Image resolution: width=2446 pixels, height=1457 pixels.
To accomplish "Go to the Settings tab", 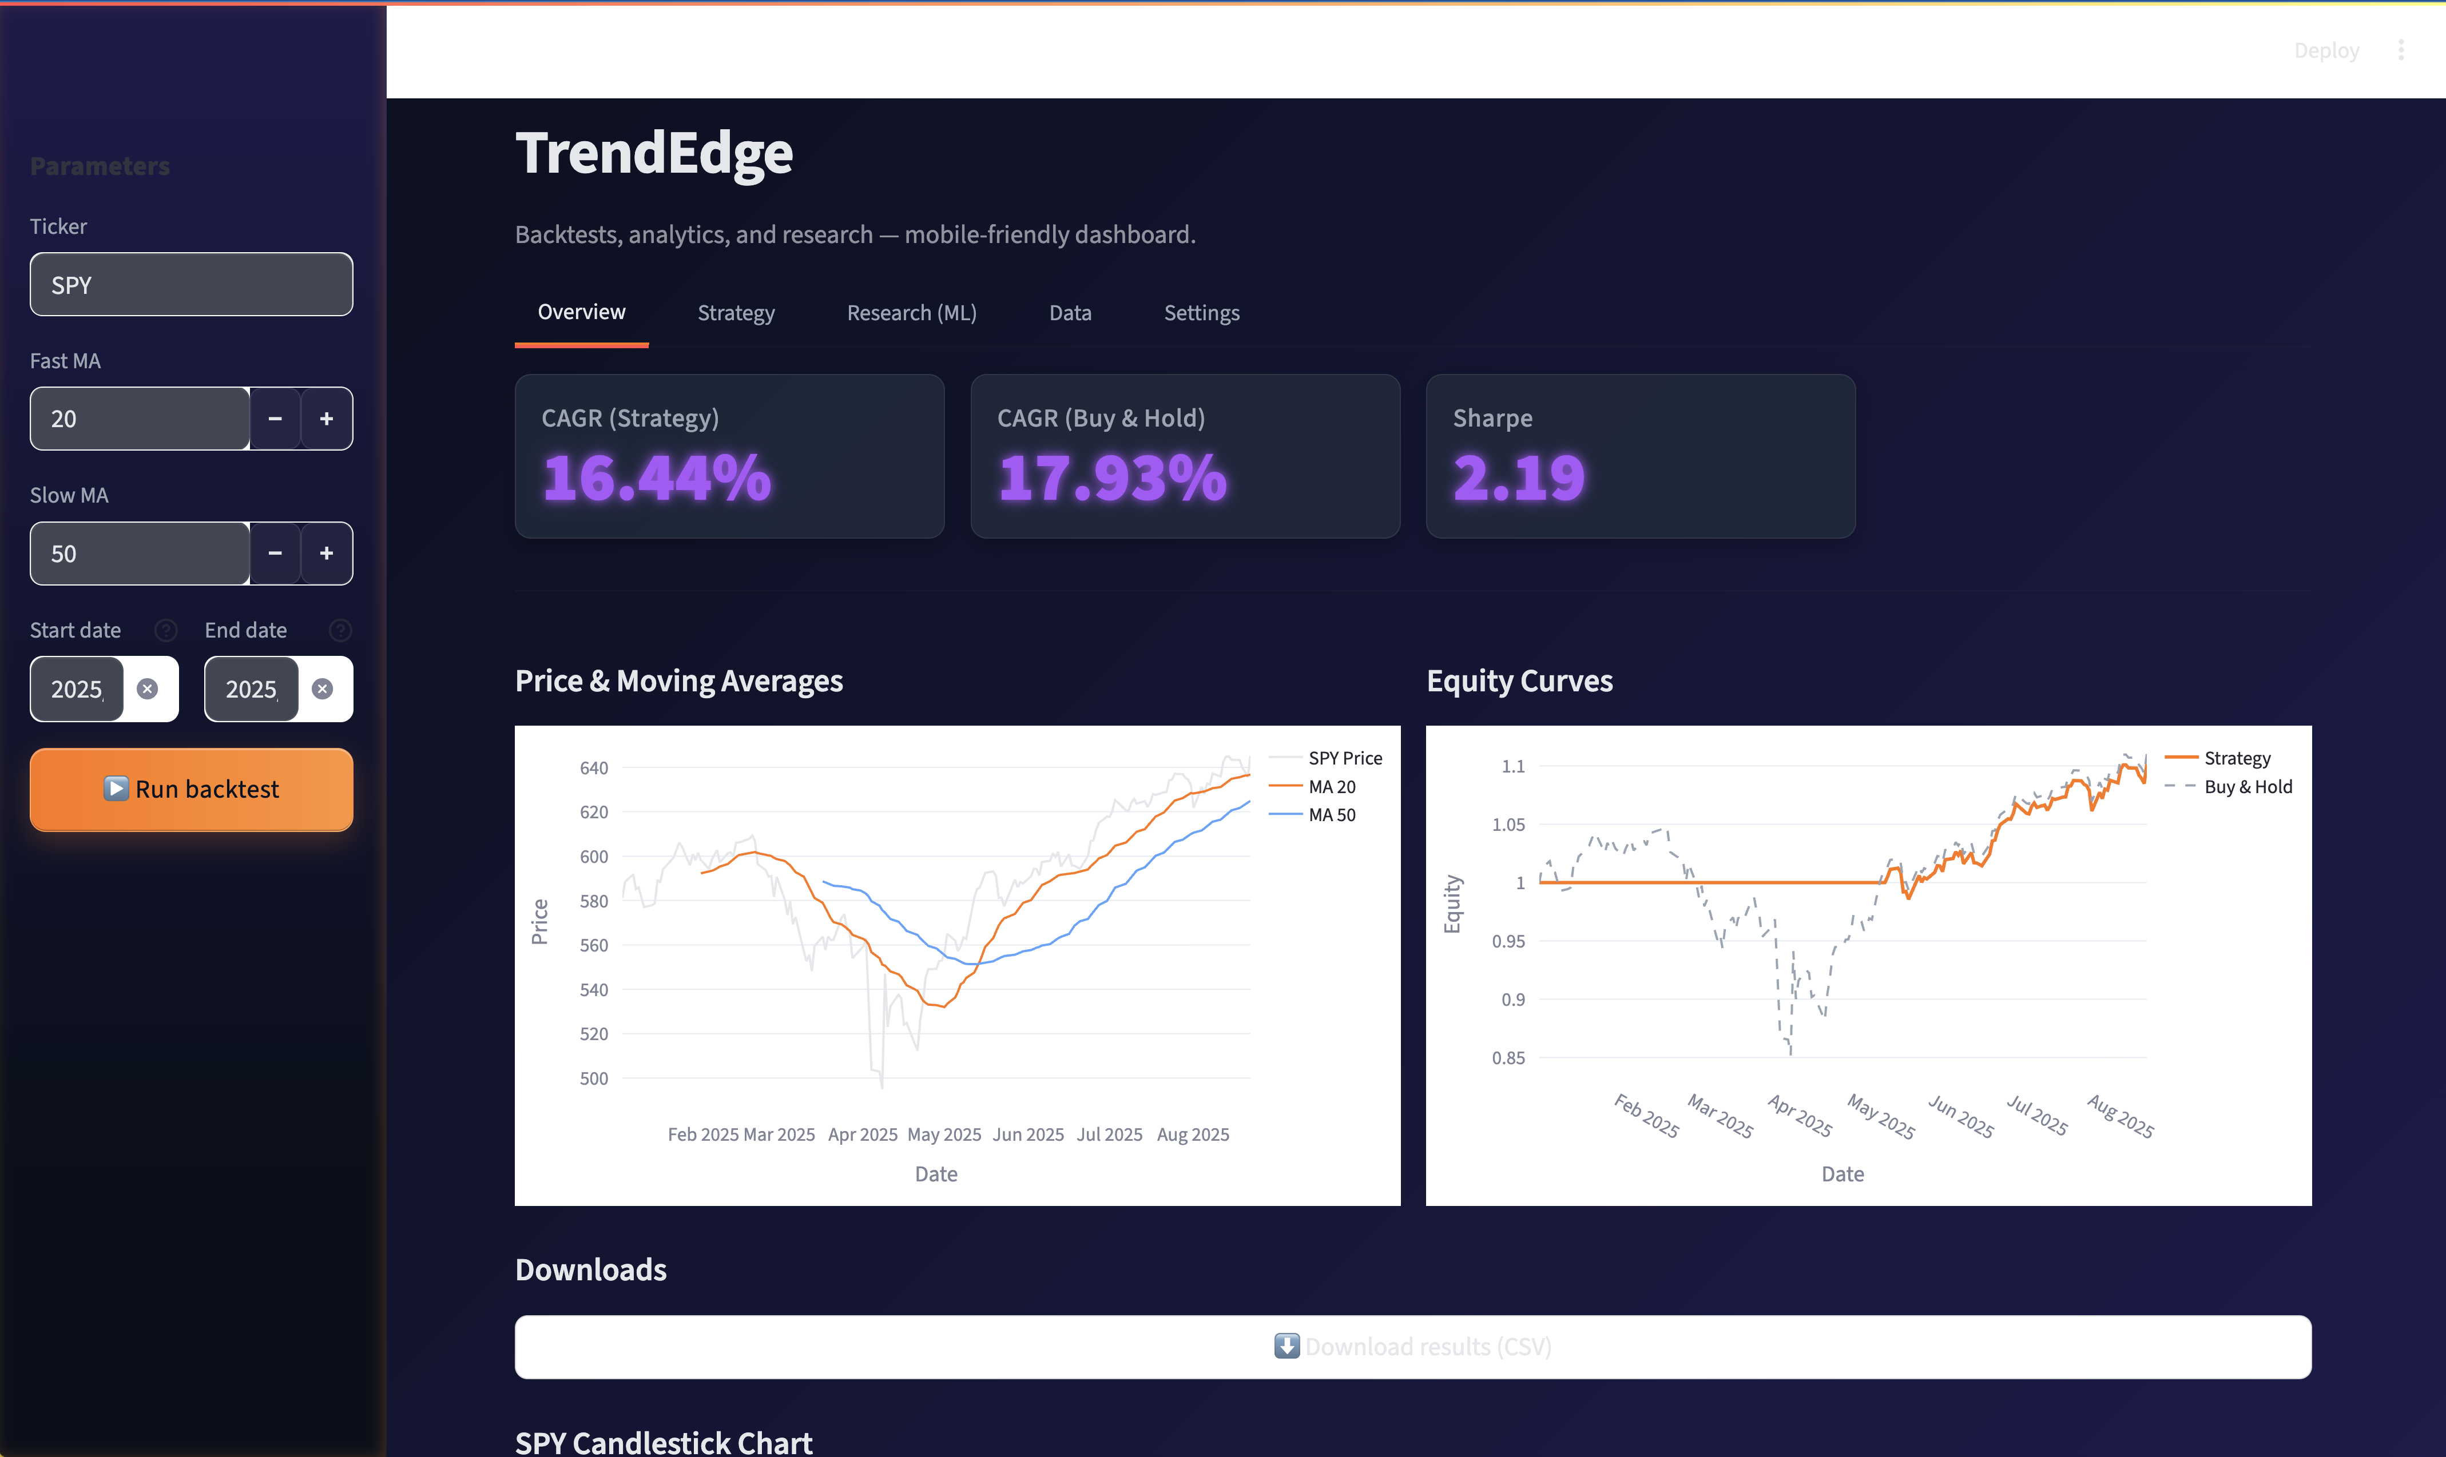I will point(1201,313).
